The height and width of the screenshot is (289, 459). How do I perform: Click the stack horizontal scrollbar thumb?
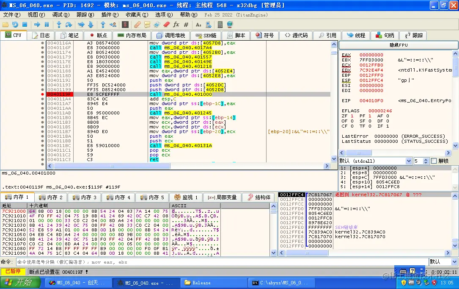click(x=307, y=253)
